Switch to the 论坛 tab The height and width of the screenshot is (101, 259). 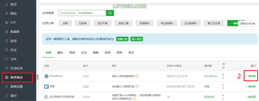tap(84, 53)
